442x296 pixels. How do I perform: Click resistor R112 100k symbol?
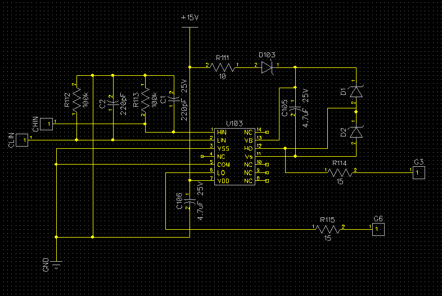click(x=76, y=100)
